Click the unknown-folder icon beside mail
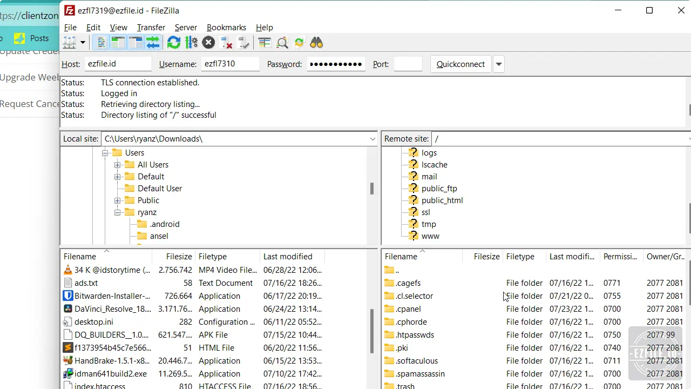The height and width of the screenshot is (389, 691). pos(414,176)
